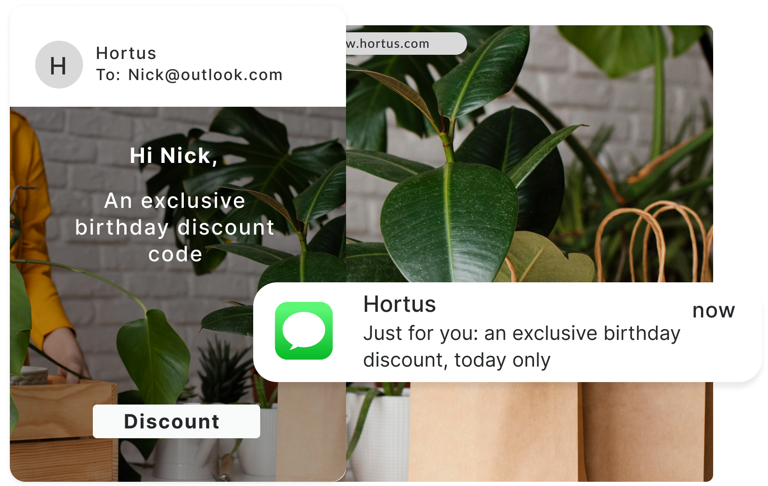This screenshot has height=486, width=768.
Task: Click the 'Hi Nick,' greeting heading
Action: click(174, 155)
